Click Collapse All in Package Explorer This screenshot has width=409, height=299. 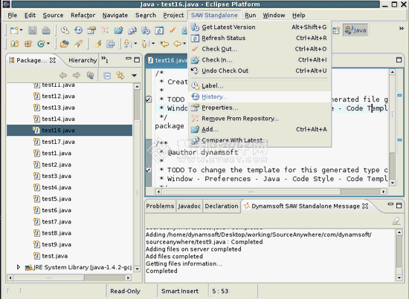[107, 76]
